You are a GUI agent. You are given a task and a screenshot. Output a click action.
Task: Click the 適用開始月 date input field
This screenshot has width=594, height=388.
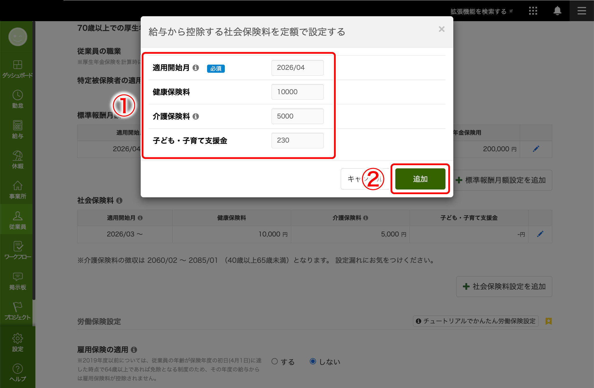pos(297,68)
